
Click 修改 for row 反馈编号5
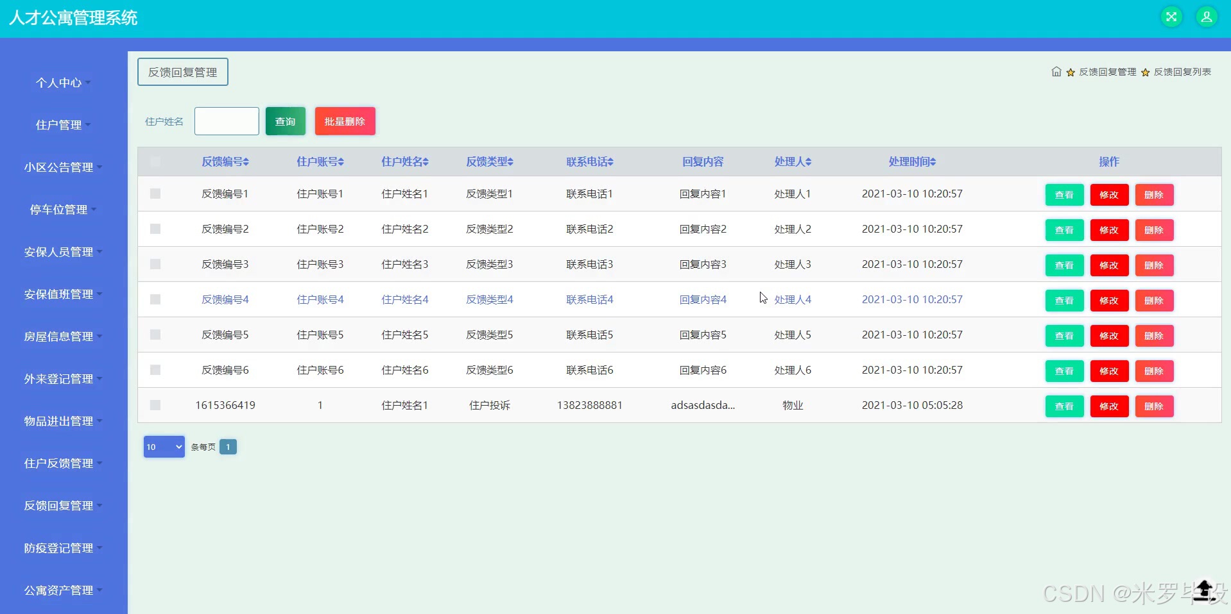(1110, 336)
